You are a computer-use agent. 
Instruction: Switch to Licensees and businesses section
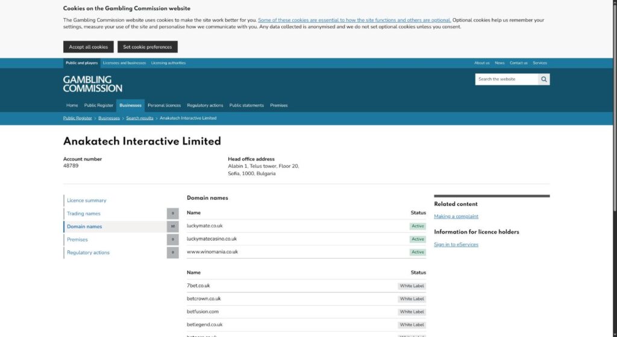(124, 63)
